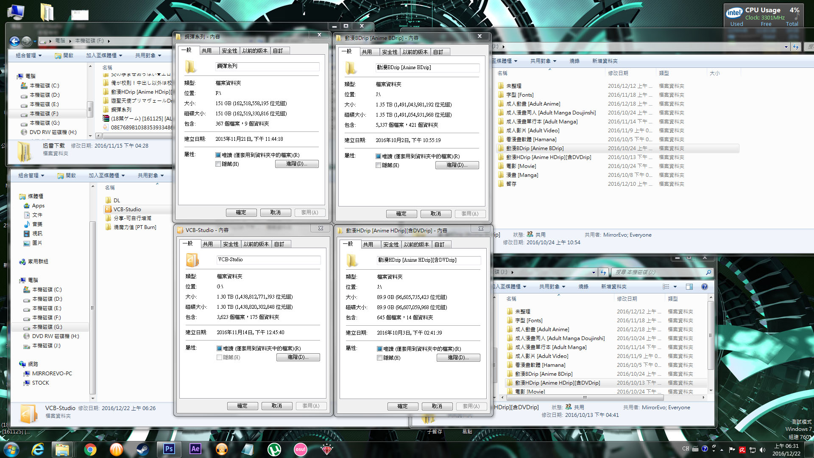This screenshot has width=814, height=458.
Task: Expand address history dropdown beside the J: search box
Action: point(594,272)
